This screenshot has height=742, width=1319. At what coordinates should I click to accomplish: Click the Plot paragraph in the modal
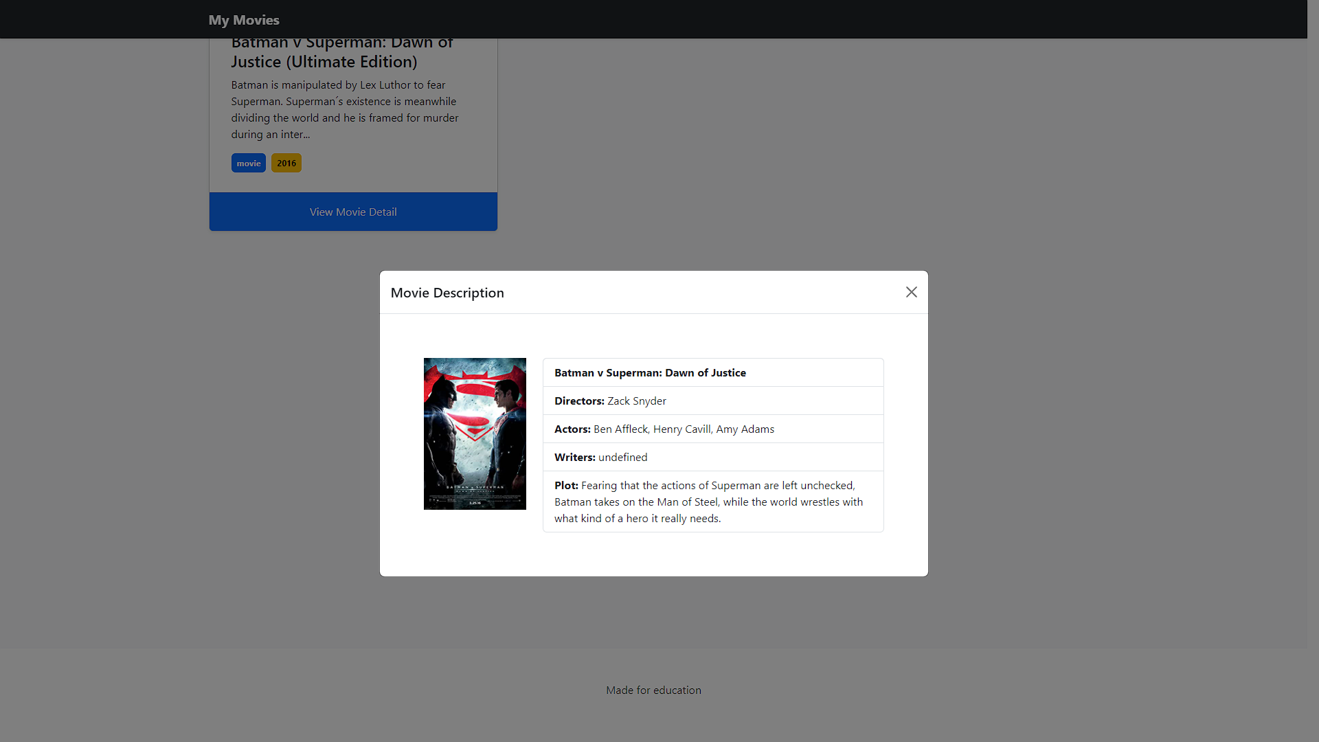[708, 502]
